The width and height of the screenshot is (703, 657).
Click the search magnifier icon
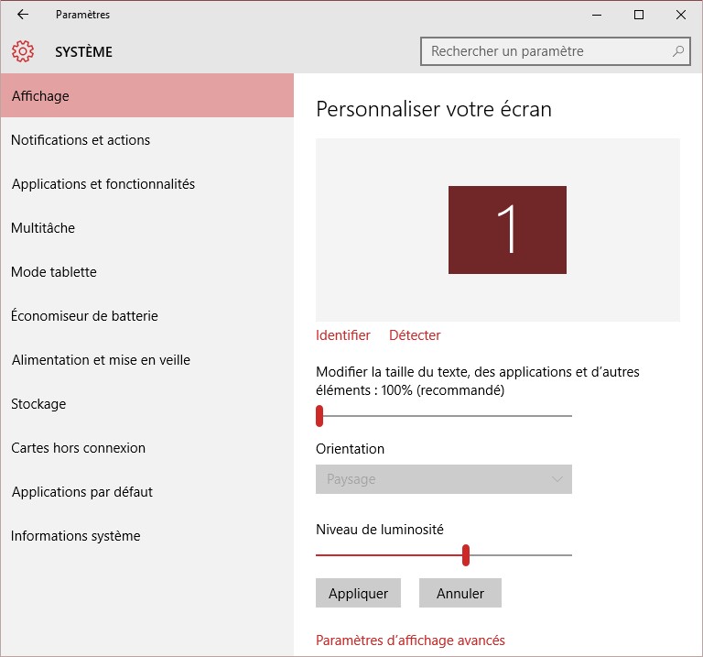click(678, 51)
